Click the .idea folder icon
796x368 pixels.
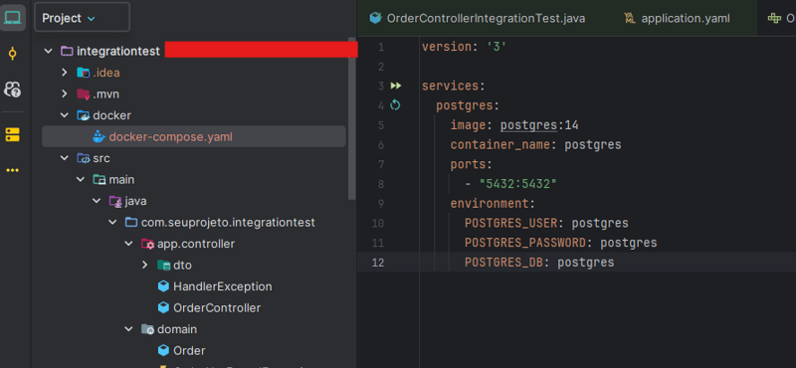[84, 73]
